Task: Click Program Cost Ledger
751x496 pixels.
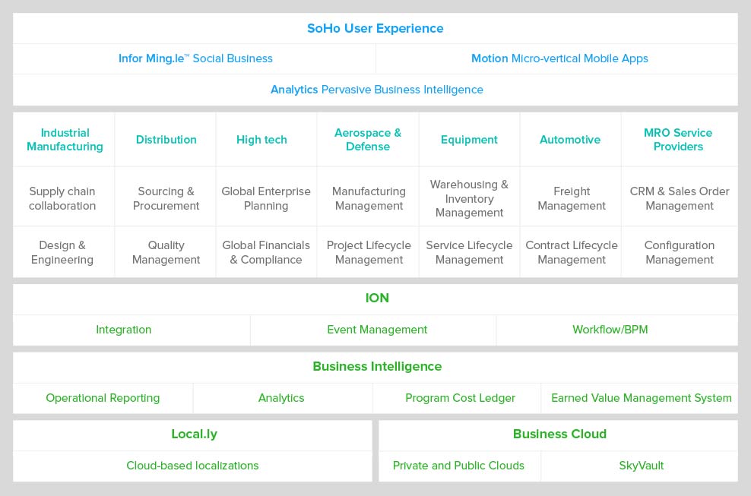Action: 460,398
